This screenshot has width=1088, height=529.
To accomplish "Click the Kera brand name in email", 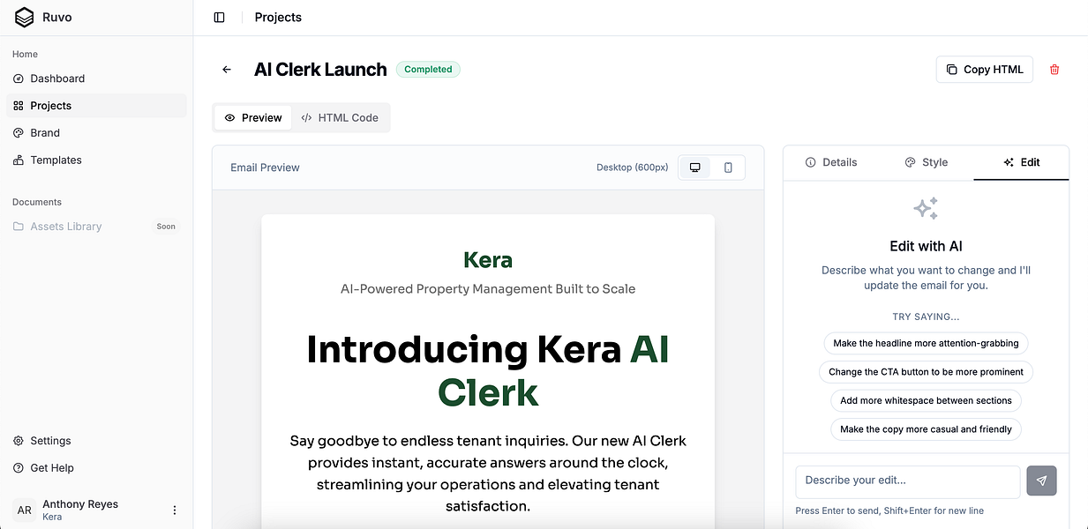I will [488, 260].
